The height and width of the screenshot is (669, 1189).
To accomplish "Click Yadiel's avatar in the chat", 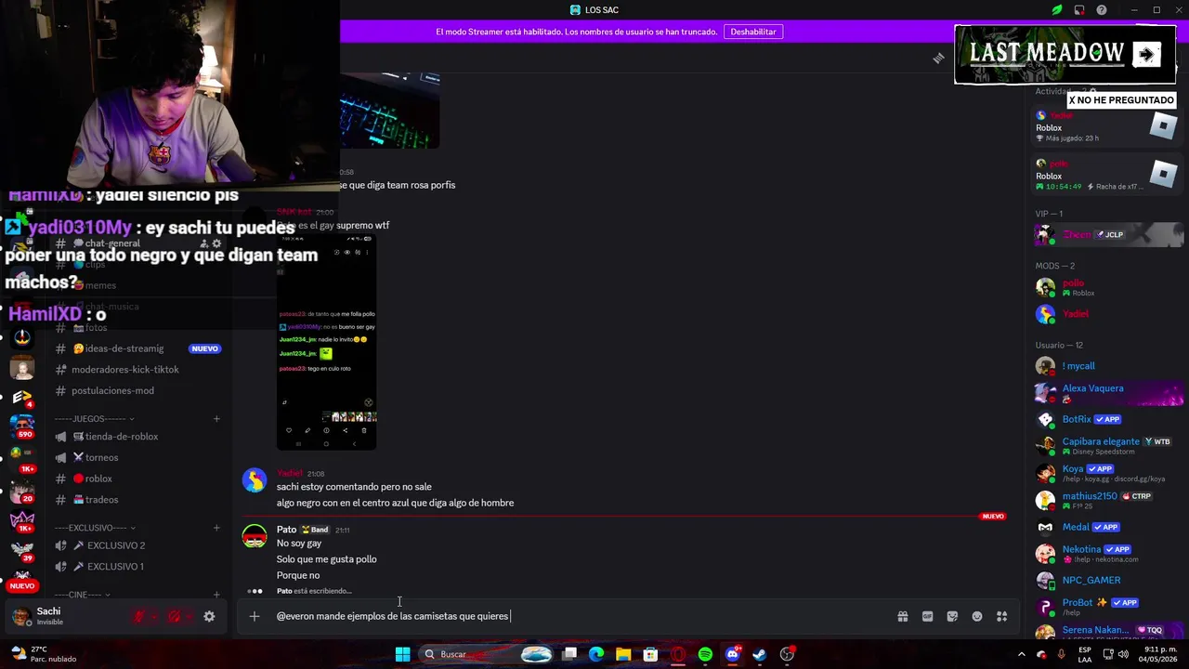I will click(x=255, y=480).
